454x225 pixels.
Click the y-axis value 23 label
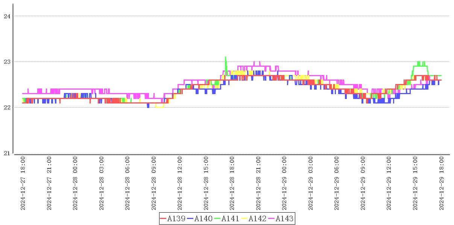6,62
